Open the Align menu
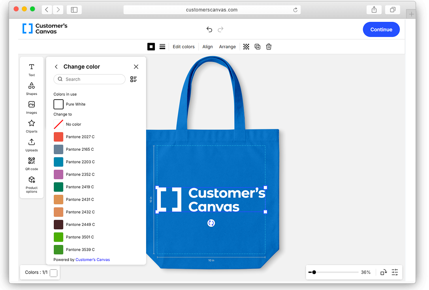The width and height of the screenshot is (429, 290). [207, 47]
